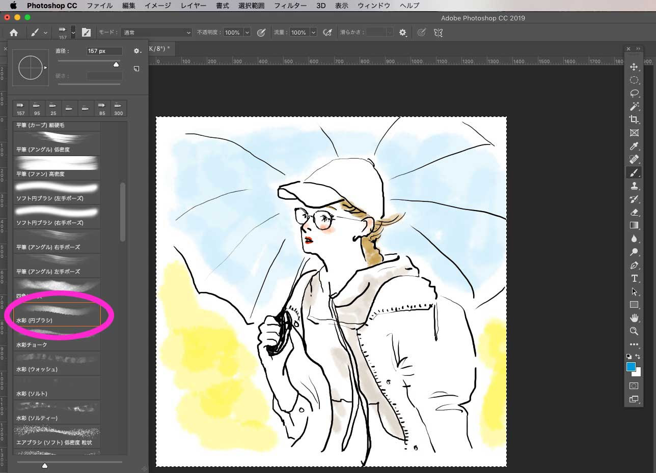Toggle airbrush-style build-up effect
The height and width of the screenshot is (473, 656).
pyautogui.click(x=328, y=32)
